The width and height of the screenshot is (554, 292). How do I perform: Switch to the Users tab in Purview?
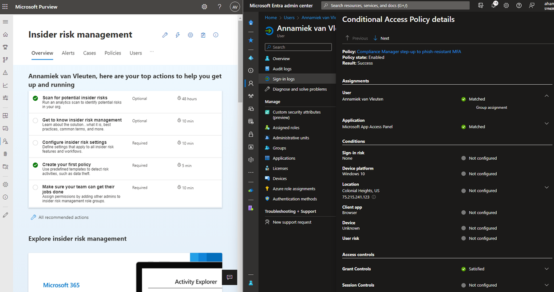click(136, 53)
